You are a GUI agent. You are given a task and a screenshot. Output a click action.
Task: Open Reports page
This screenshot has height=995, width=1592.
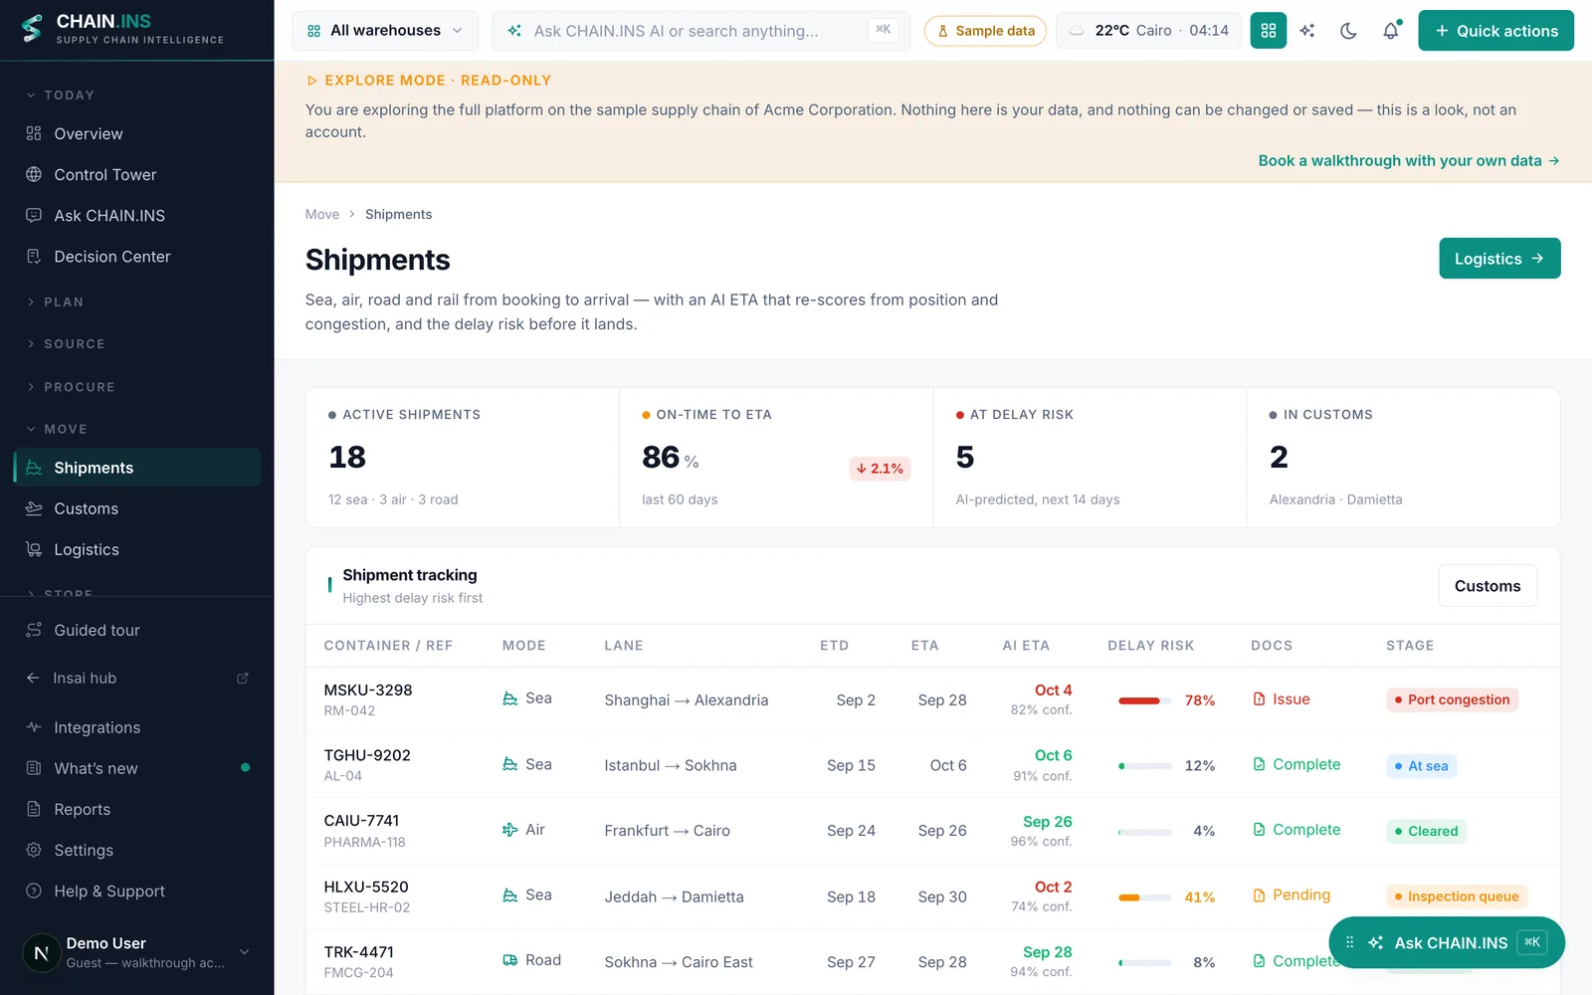point(137,809)
